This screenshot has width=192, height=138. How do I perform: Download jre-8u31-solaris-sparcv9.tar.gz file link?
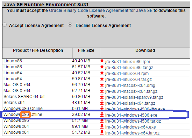(x=134, y=97)
